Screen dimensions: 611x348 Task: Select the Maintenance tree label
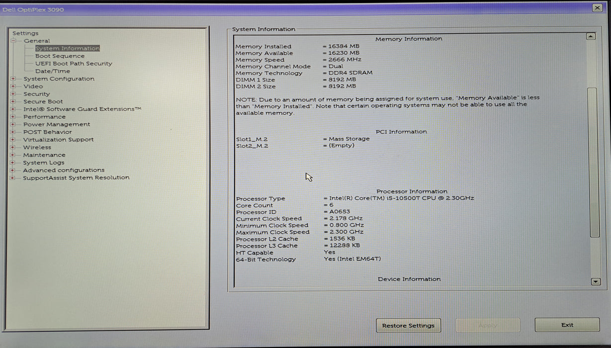(x=44, y=155)
